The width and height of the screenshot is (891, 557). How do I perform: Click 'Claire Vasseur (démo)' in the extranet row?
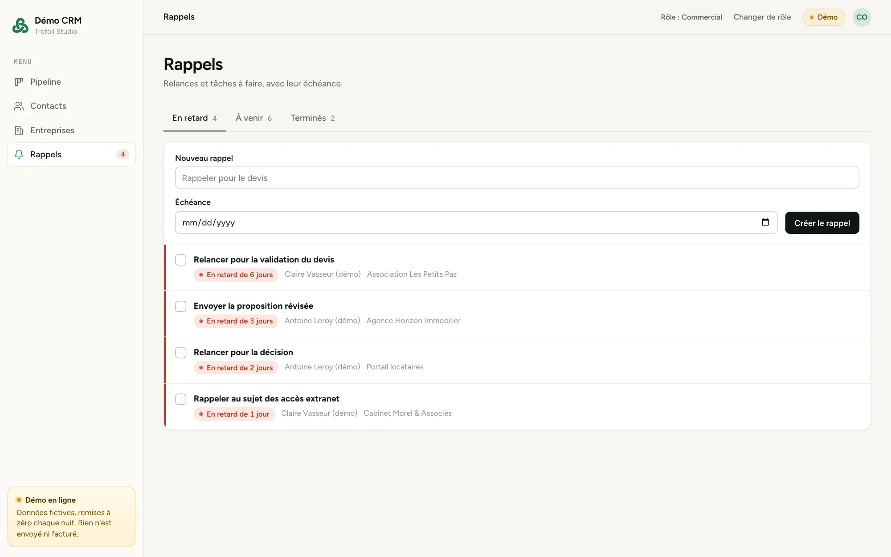(x=319, y=414)
